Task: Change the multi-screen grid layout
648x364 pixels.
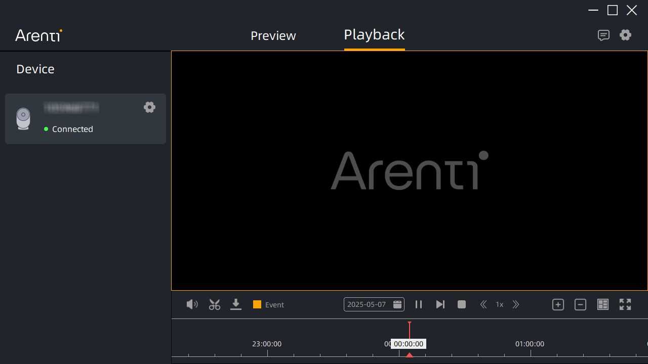Action: [603, 304]
